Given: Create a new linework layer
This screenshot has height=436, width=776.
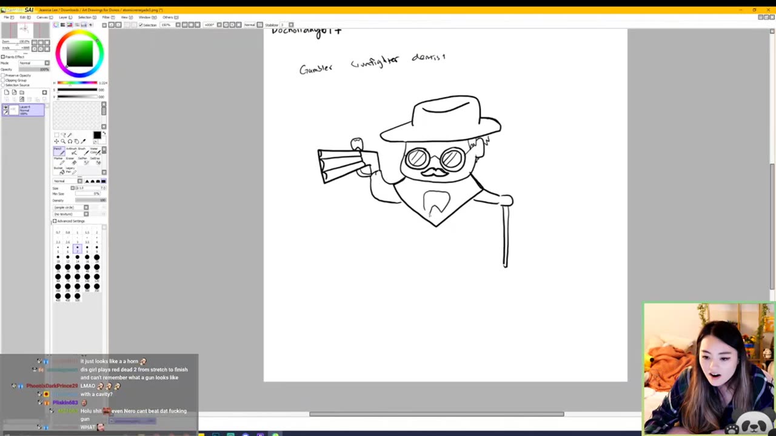Looking at the screenshot, I should pyautogui.click(x=14, y=92).
